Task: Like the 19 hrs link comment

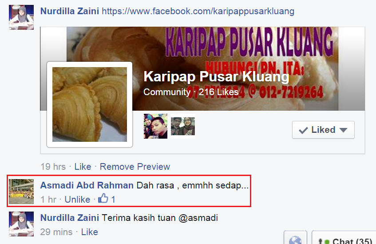Action: point(83,167)
